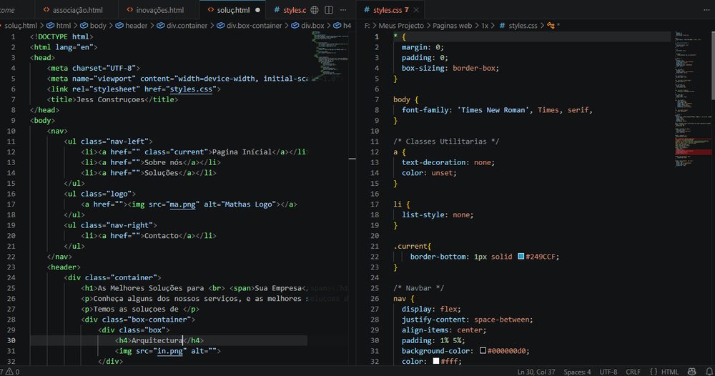The image size is (715, 376).
Task: Click 'Sobre nós' text on line 13
Action: point(163,162)
